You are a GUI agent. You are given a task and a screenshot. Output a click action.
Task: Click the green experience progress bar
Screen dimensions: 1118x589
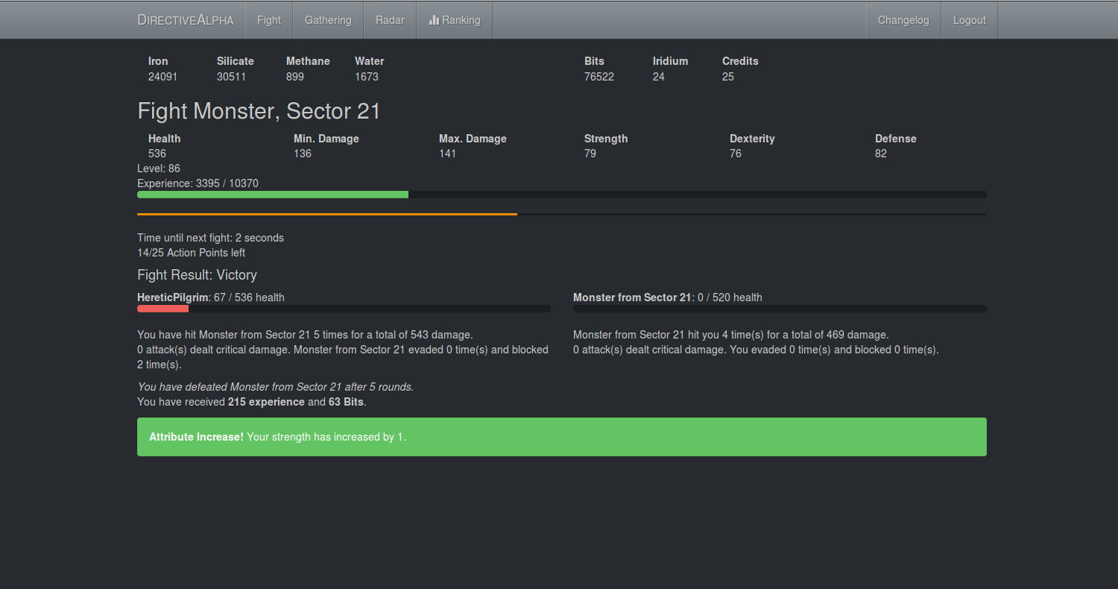(x=273, y=195)
